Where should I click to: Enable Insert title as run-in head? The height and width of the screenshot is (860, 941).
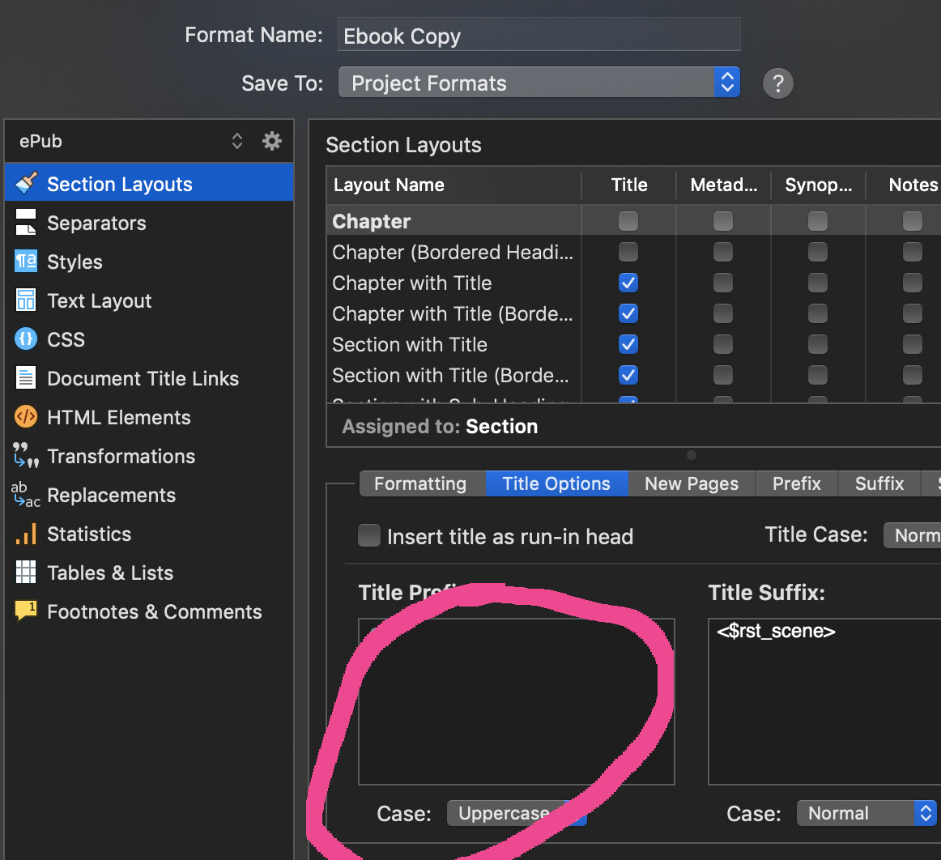[x=369, y=536]
